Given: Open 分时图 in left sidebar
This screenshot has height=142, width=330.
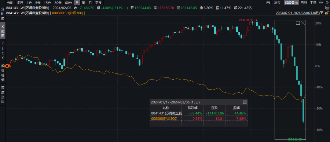Looking at the screenshot, I should (x=3, y=14).
